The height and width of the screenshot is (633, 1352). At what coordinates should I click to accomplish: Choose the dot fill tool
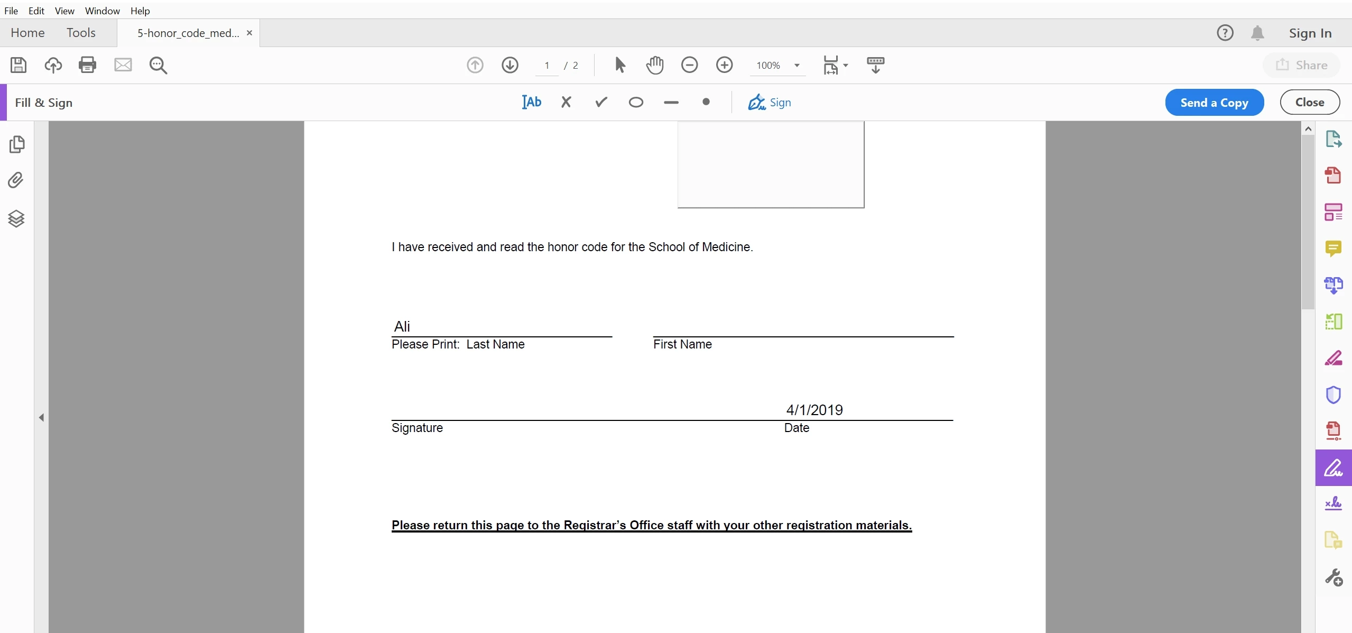(x=706, y=102)
